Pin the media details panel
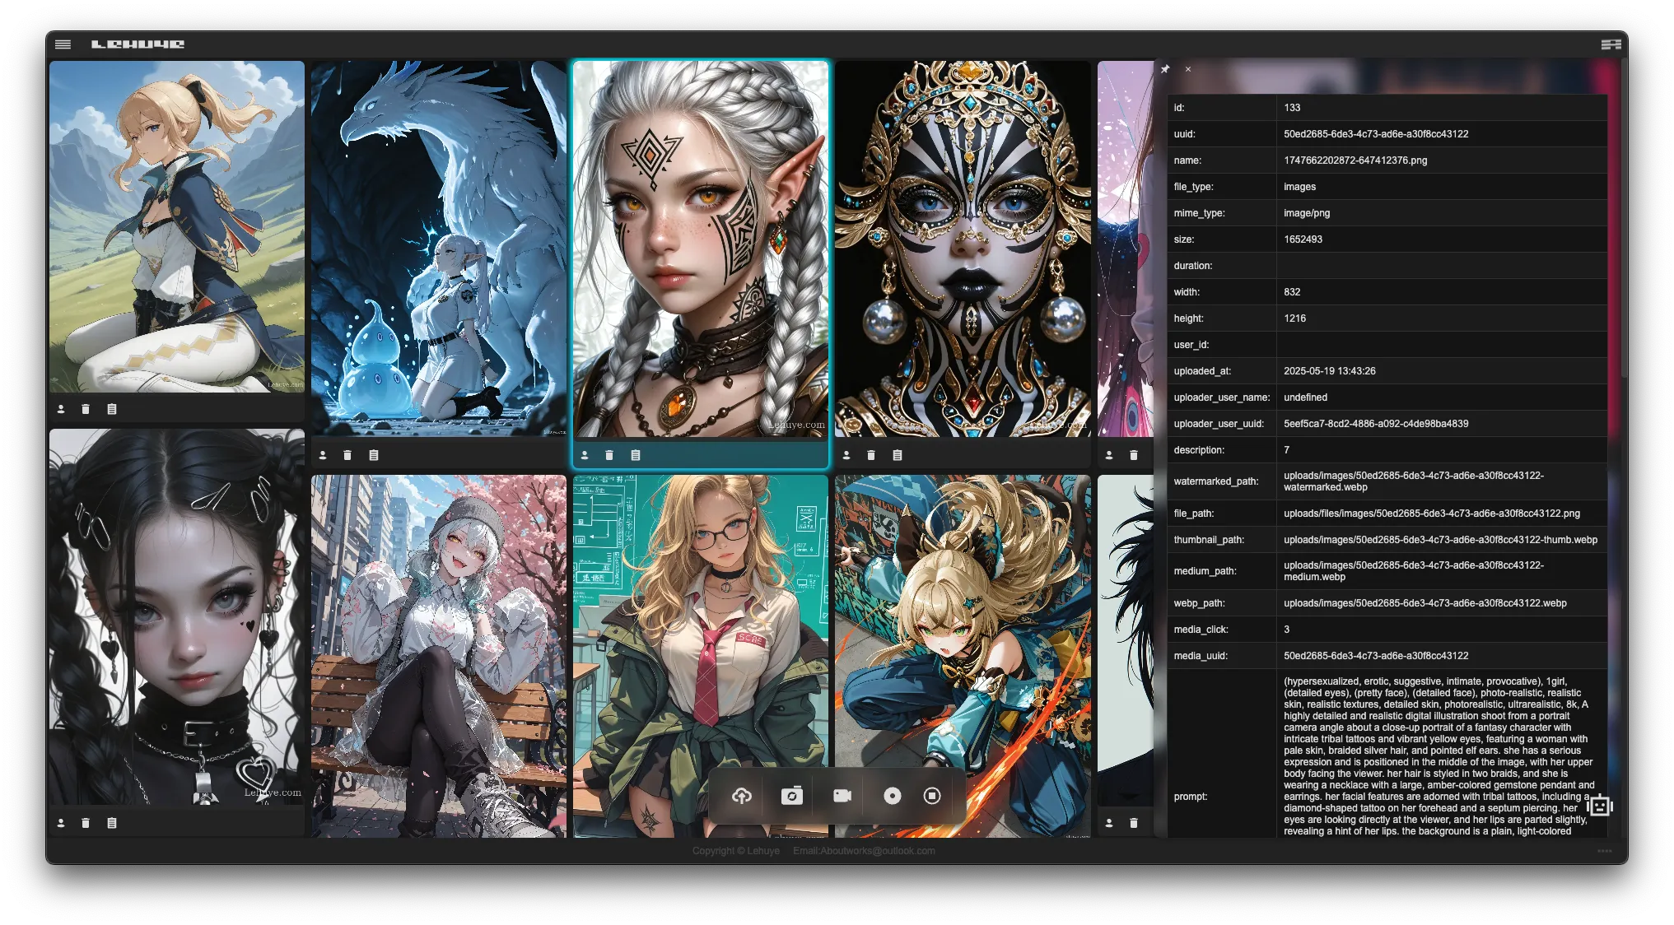Viewport: 1674px width, 925px height. pyautogui.click(x=1165, y=70)
